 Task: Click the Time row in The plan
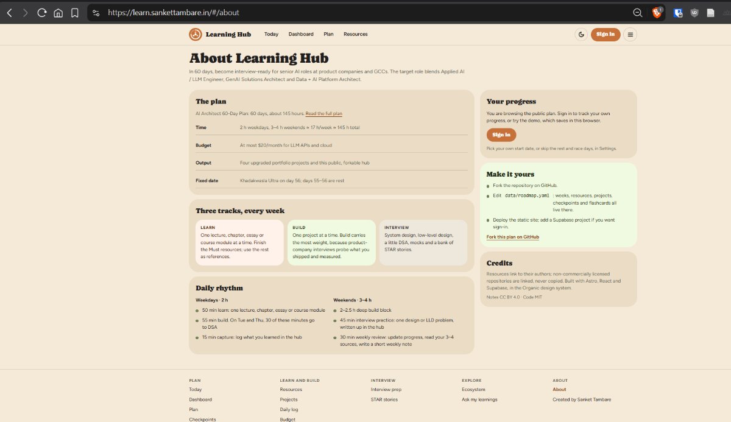[331, 127]
